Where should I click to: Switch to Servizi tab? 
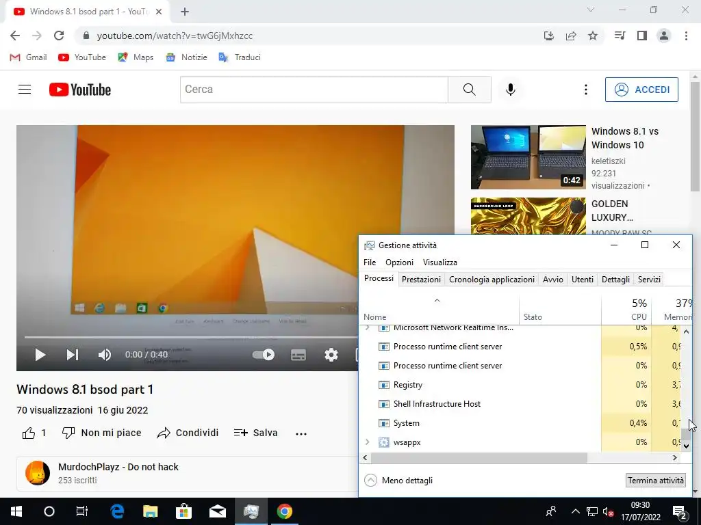[649, 280]
